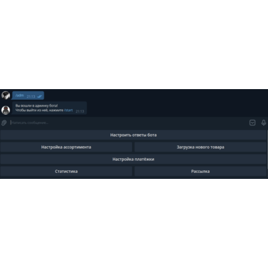
Task: Click the paperclip attach file icon
Action: 4,123
